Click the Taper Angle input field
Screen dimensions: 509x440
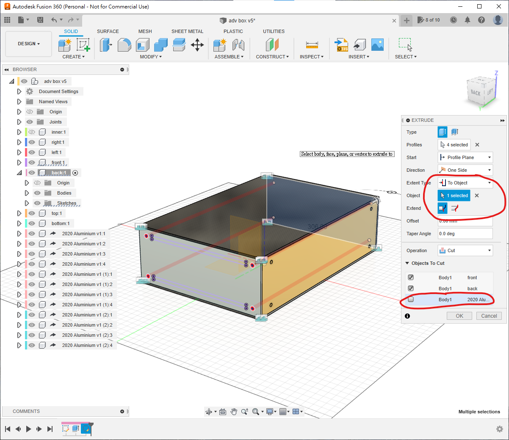pyautogui.click(x=465, y=234)
